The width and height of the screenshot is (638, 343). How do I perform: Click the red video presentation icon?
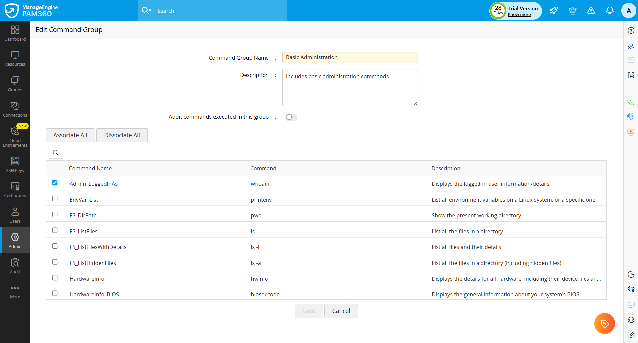coord(631,132)
